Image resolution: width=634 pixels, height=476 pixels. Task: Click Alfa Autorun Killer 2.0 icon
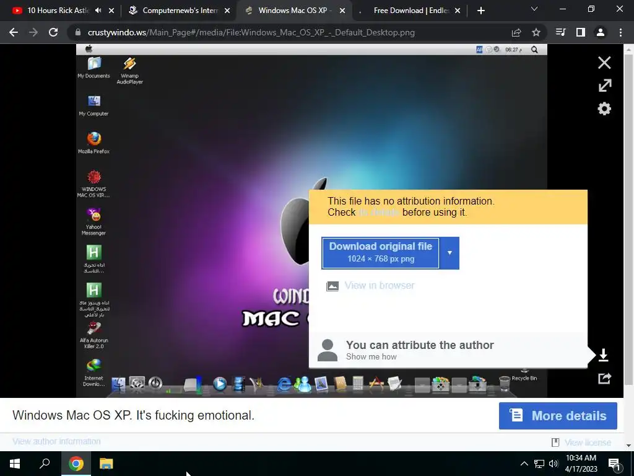94,335
